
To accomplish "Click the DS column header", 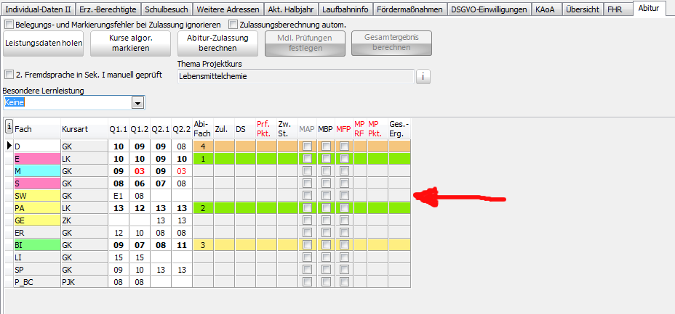I will (x=245, y=128).
